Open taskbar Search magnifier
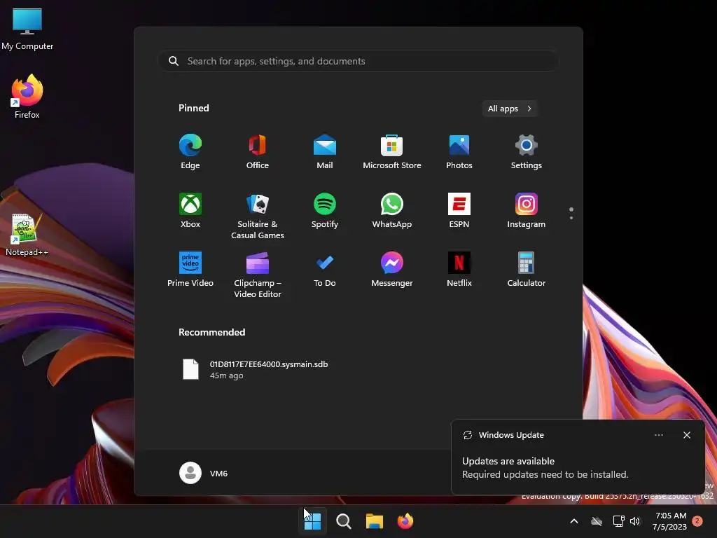 click(x=343, y=521)
